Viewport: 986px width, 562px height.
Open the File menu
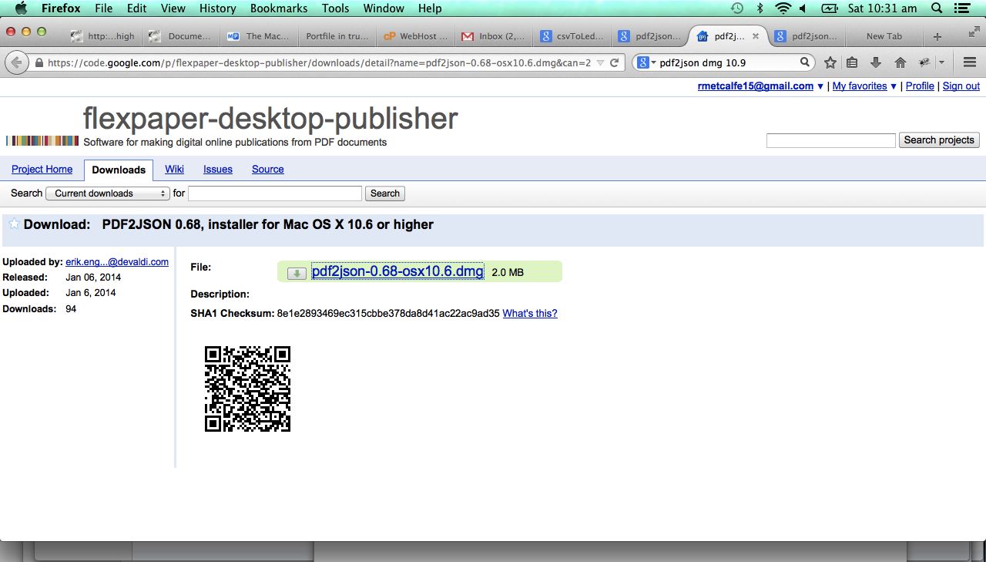[x=103, y=8]
